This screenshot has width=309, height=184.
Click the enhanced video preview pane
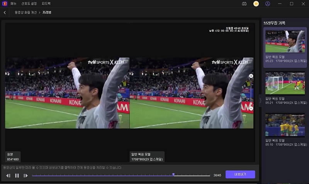click(x=192, y=93)
